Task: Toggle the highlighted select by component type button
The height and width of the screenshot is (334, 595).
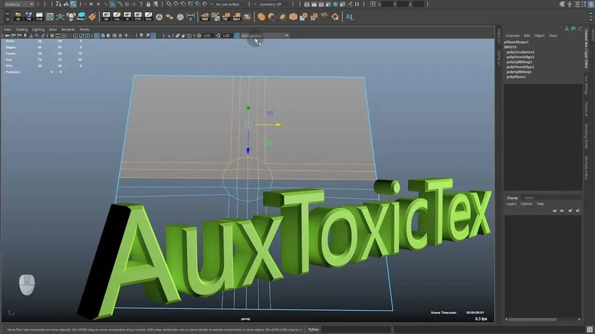Action: pos(112,4)
